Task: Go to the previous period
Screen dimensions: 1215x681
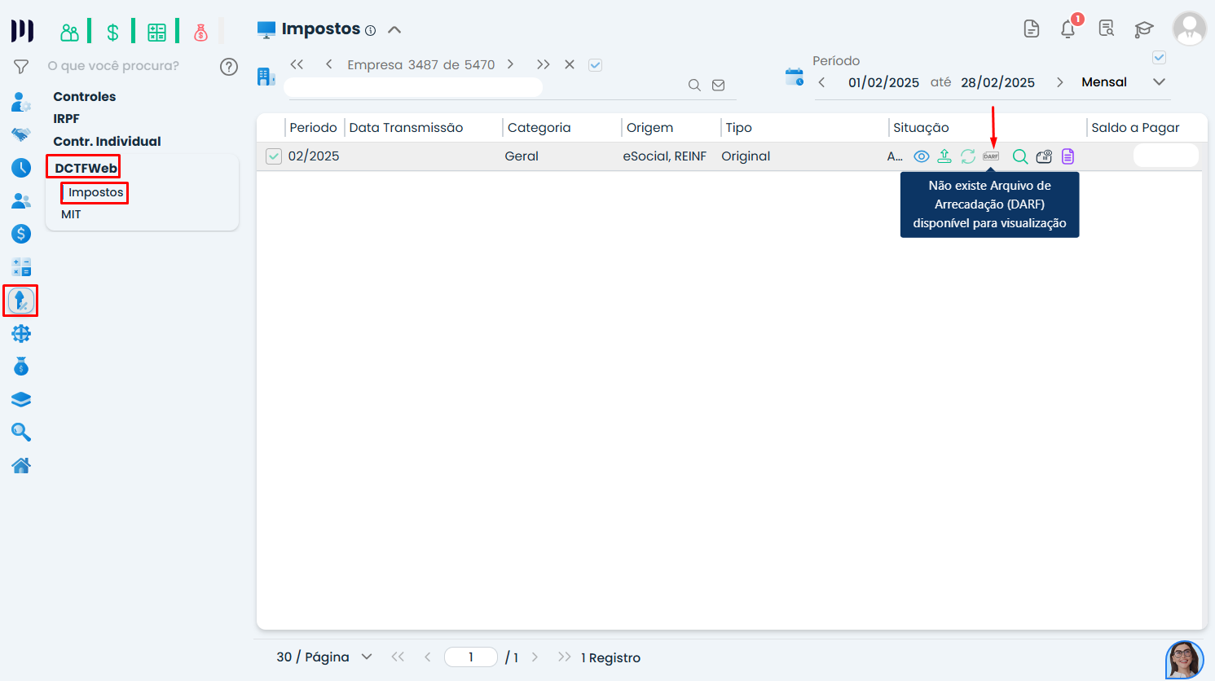Action: (x=821, y=82)
